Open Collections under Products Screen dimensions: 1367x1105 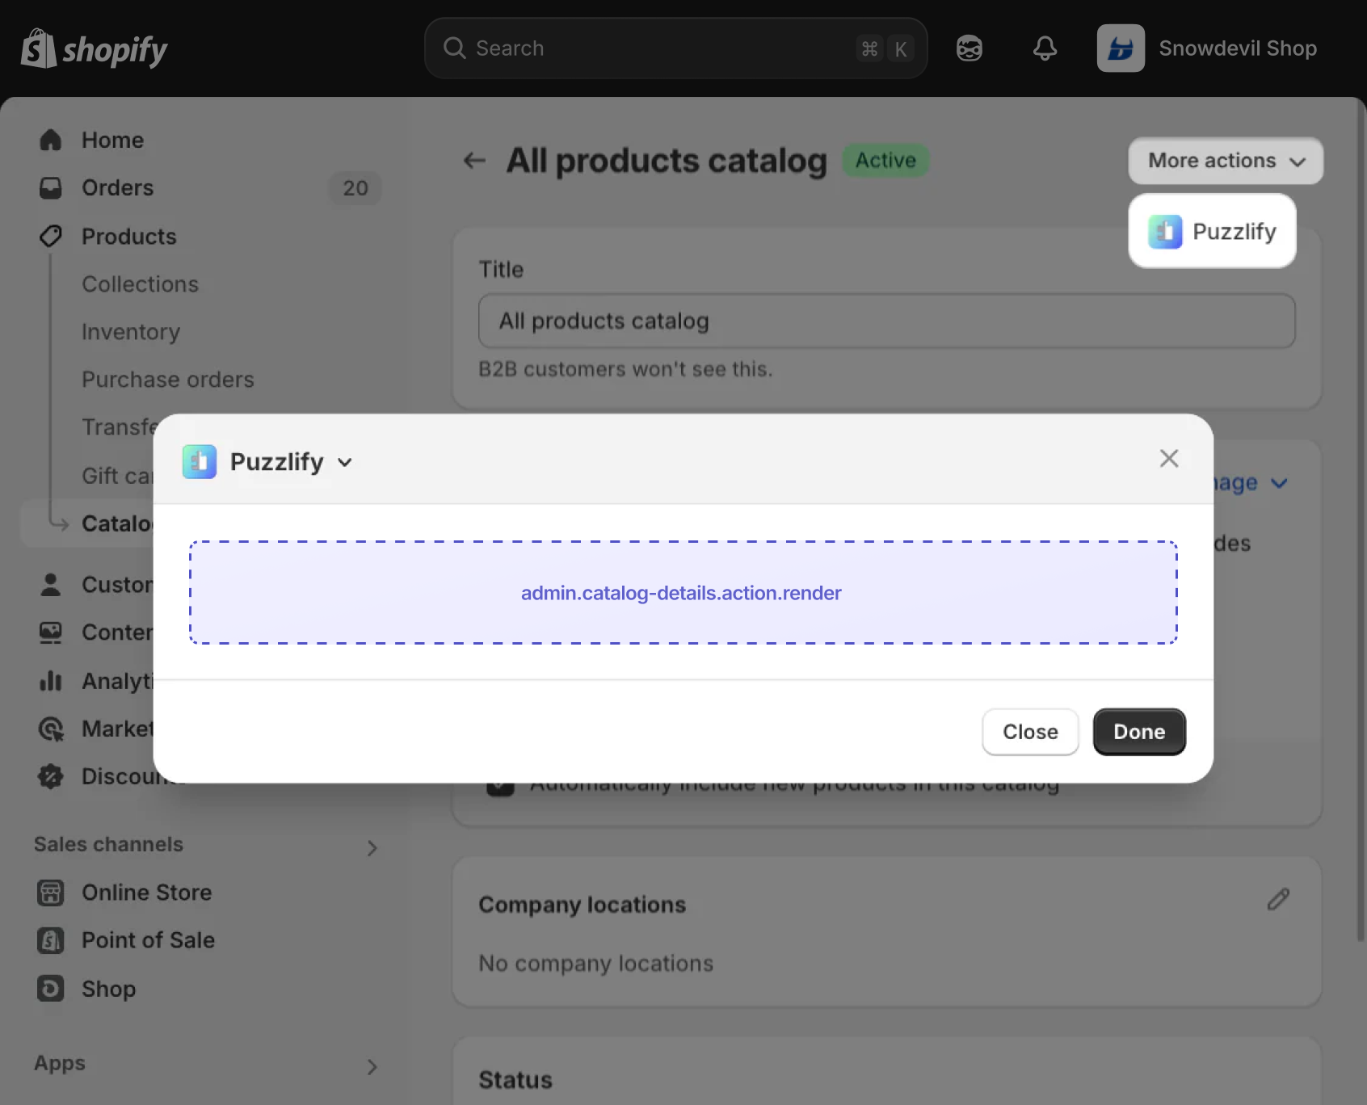point(140,284)
